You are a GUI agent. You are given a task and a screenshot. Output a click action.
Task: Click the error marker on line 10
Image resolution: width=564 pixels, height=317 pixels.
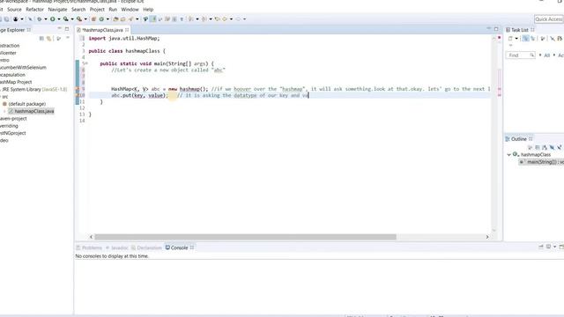(78, 95)
